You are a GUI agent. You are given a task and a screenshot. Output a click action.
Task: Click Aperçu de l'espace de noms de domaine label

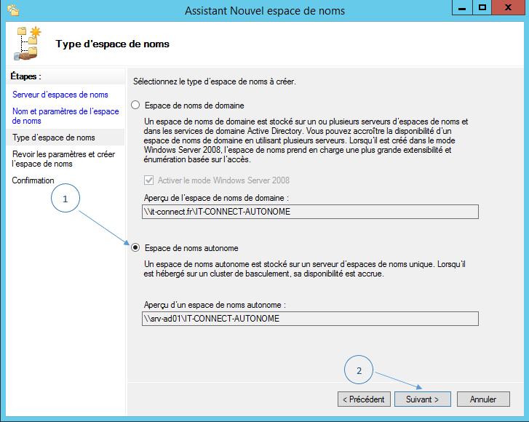[x=216, y=198]
